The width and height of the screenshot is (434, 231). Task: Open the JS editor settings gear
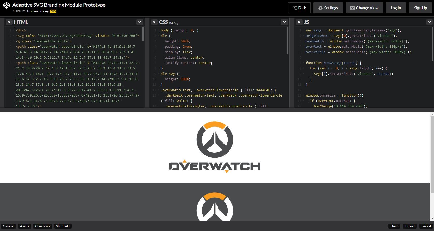click(x=299, y=22)
